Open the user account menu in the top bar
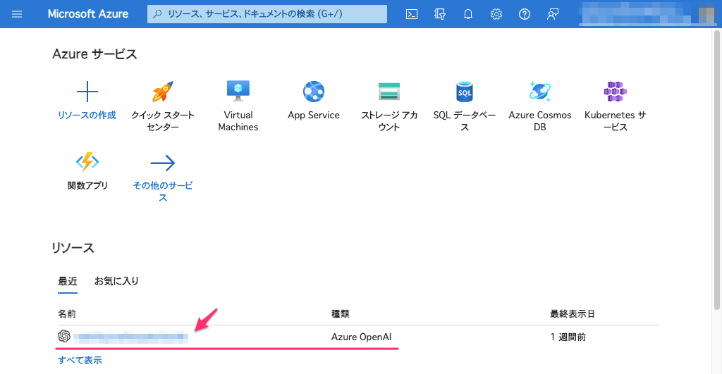The width and height of the screenshot is (722, 374). [x=647, y=14]
